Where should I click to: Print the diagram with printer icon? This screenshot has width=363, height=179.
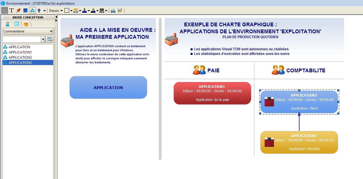point(113,10)
